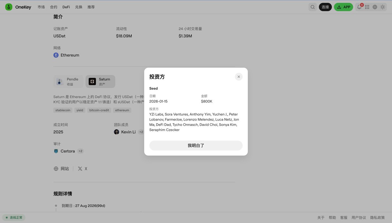Click the bitcoin-credit tag
The width and height of the screenshot is (392, 223).
click(100, 110)
